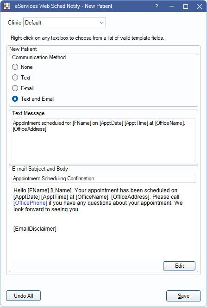Open help with the question mark icon

(157, 6)
